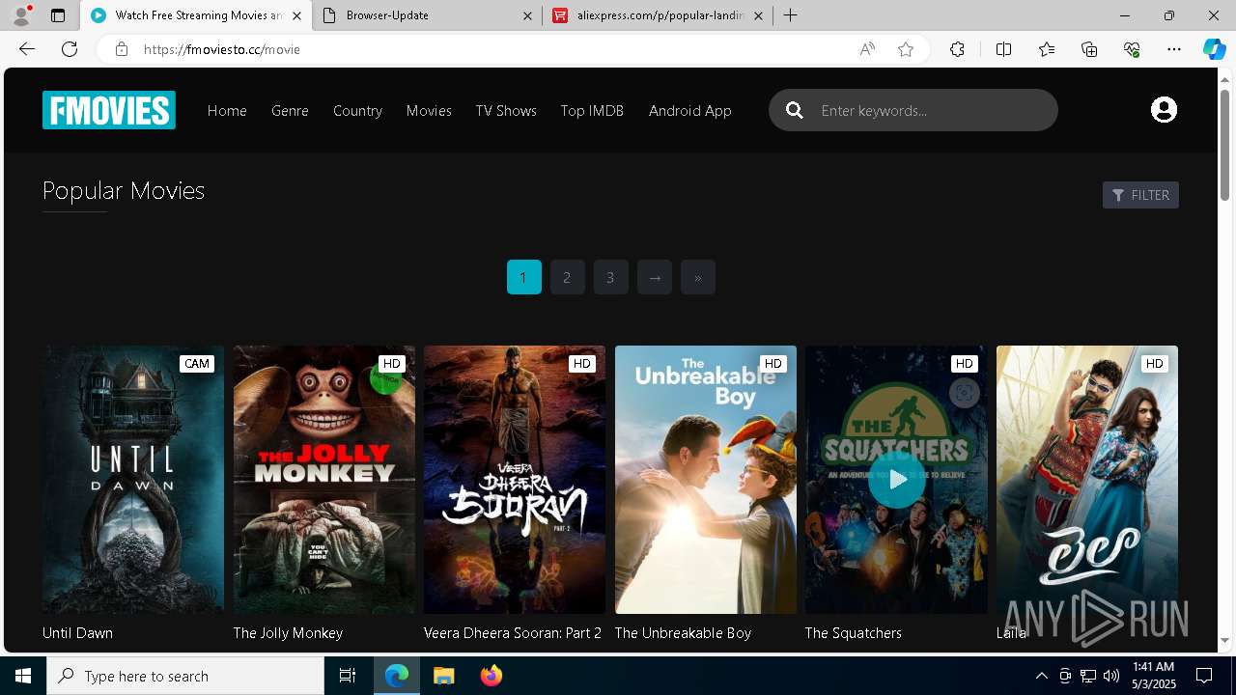Screen dimensions: 1236x695
Task: Open The Unbreakable Boy poster
Action: tap(706, 480)
